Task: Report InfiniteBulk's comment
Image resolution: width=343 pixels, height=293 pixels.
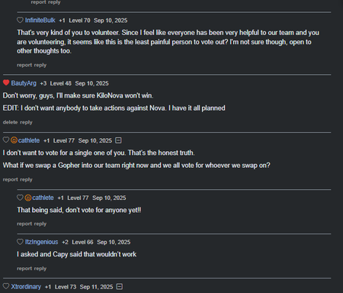Action: tap(24, 65)
